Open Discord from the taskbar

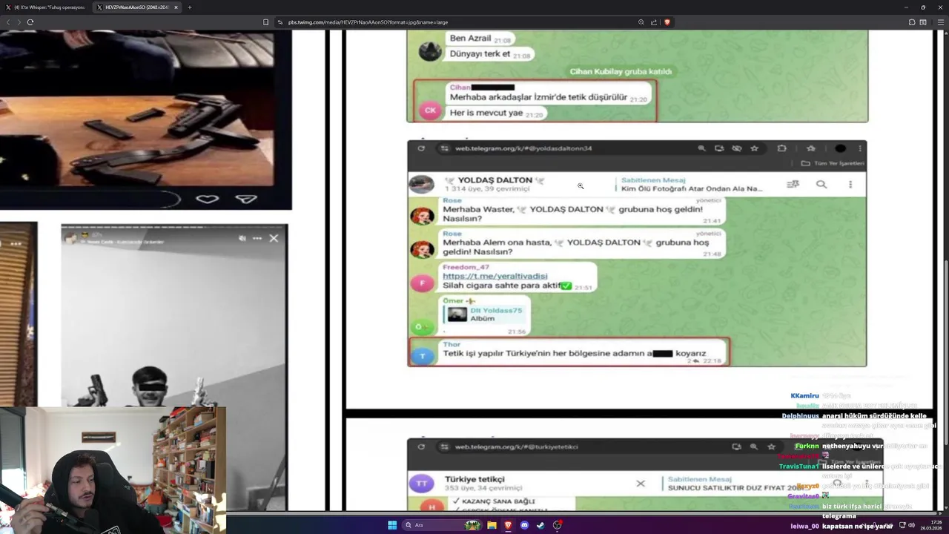click(x=525, y=525)
